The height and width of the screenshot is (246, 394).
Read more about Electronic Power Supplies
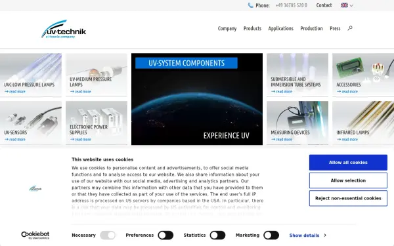[x=80, y=139]
